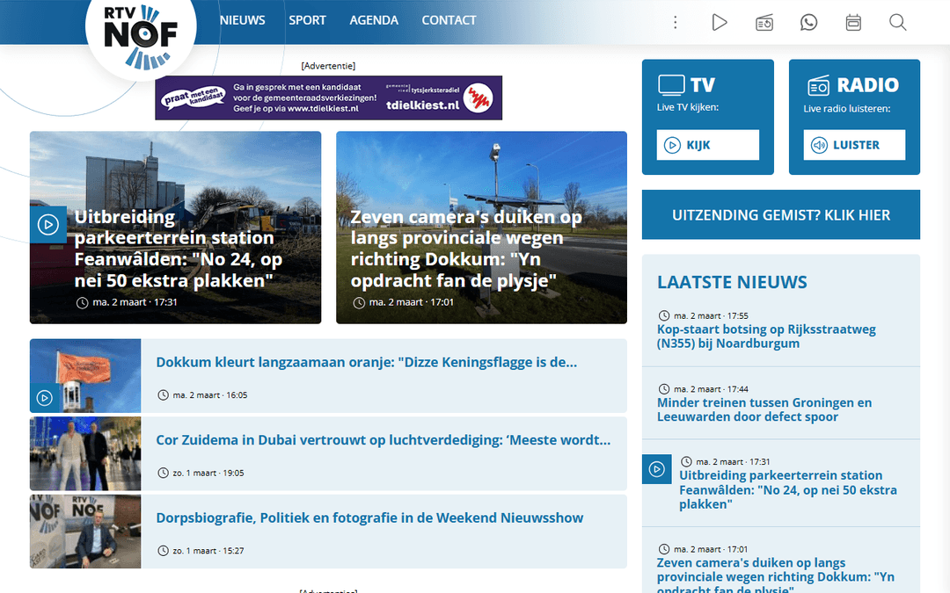Click timestamp ma. 2 maart · 17:55
Screen dimensions: 950x593
pos(711,316)
